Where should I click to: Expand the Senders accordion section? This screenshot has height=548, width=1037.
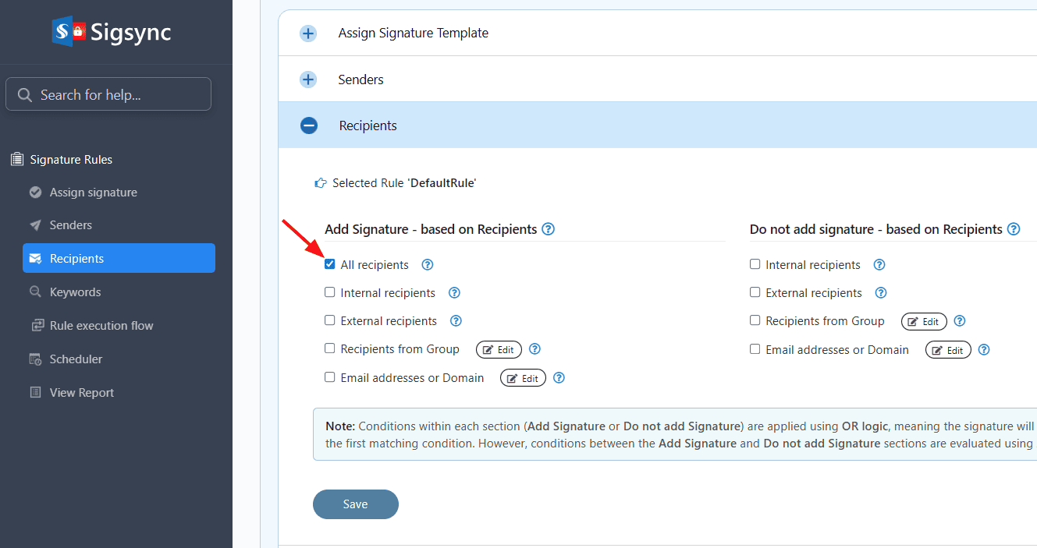(x=309, y=80)
